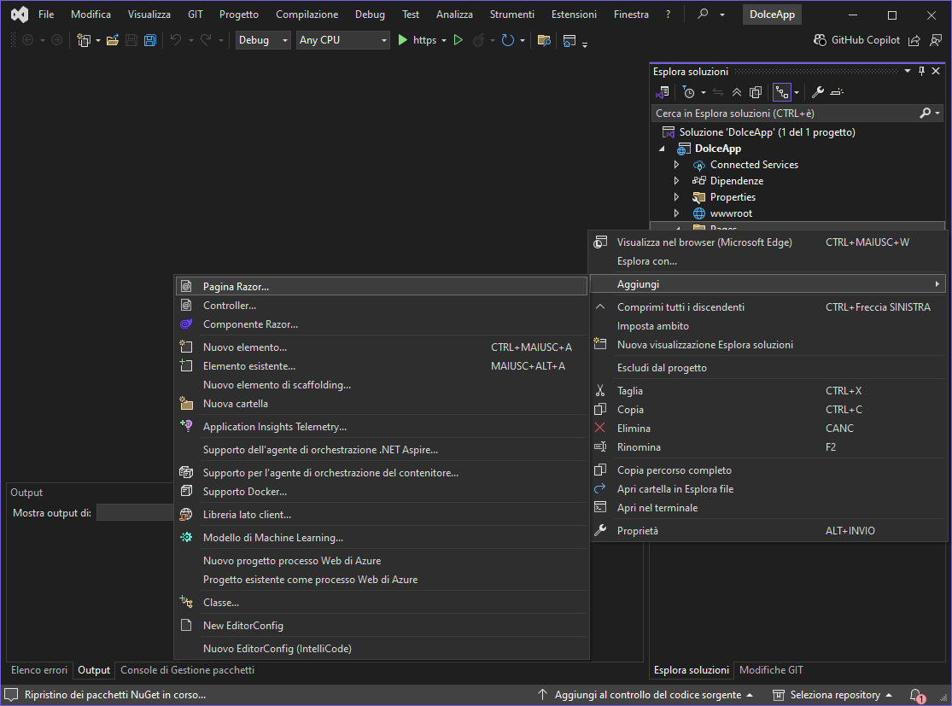Pin the Esplora soluzioni panel
Image resolution: width=952 pixels, height=706 pixels.
[x=921, y=71]
